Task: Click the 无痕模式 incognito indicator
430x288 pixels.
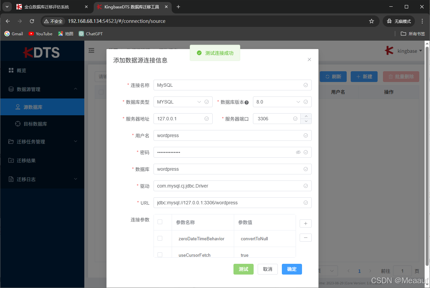Action: (399, 21)
